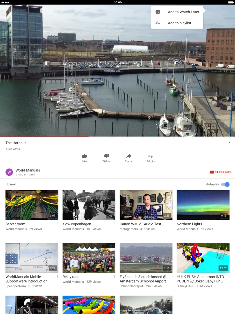
Task: Open options for 'Server room!' video
Action: pos(58,224)
